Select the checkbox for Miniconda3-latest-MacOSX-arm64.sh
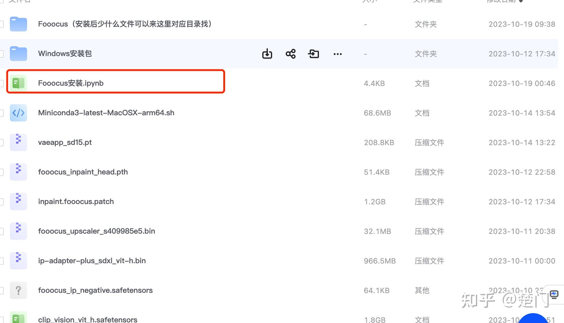Viewport: 564px width, 323px height. [1, 113]
